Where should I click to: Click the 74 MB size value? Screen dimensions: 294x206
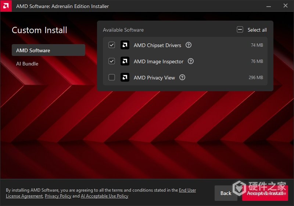[257, 45]
